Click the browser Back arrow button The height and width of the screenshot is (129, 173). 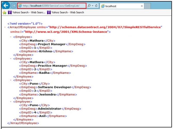click(x=6, y=6)
